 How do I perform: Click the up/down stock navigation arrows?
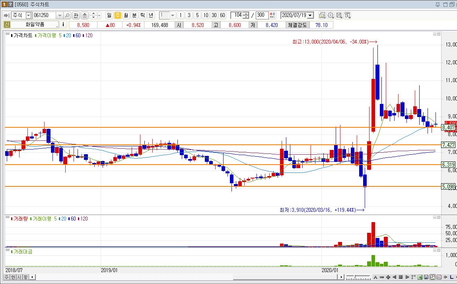[93, 15]
